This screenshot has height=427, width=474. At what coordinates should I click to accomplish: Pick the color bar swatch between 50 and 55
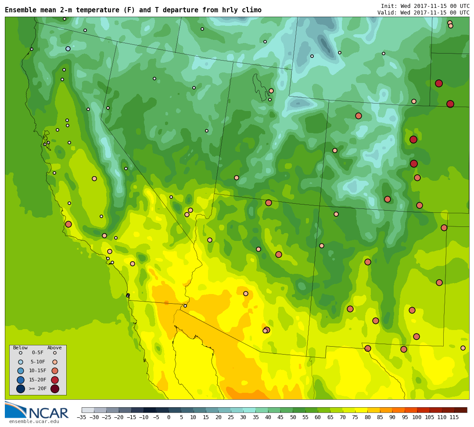click(x=299, y=410)
